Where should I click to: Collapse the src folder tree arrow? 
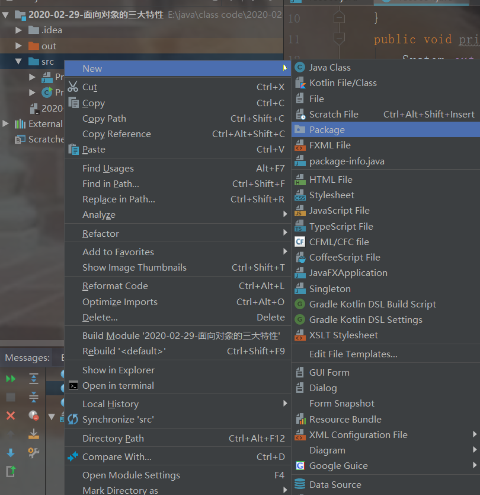(18, 61)
